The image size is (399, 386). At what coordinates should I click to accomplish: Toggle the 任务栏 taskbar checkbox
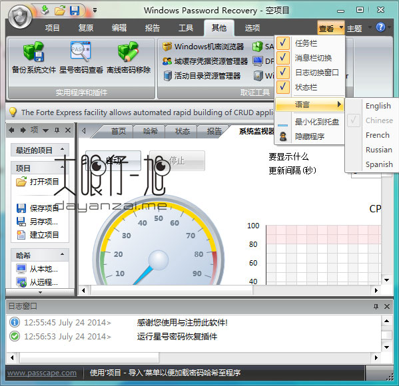[282, 43]
